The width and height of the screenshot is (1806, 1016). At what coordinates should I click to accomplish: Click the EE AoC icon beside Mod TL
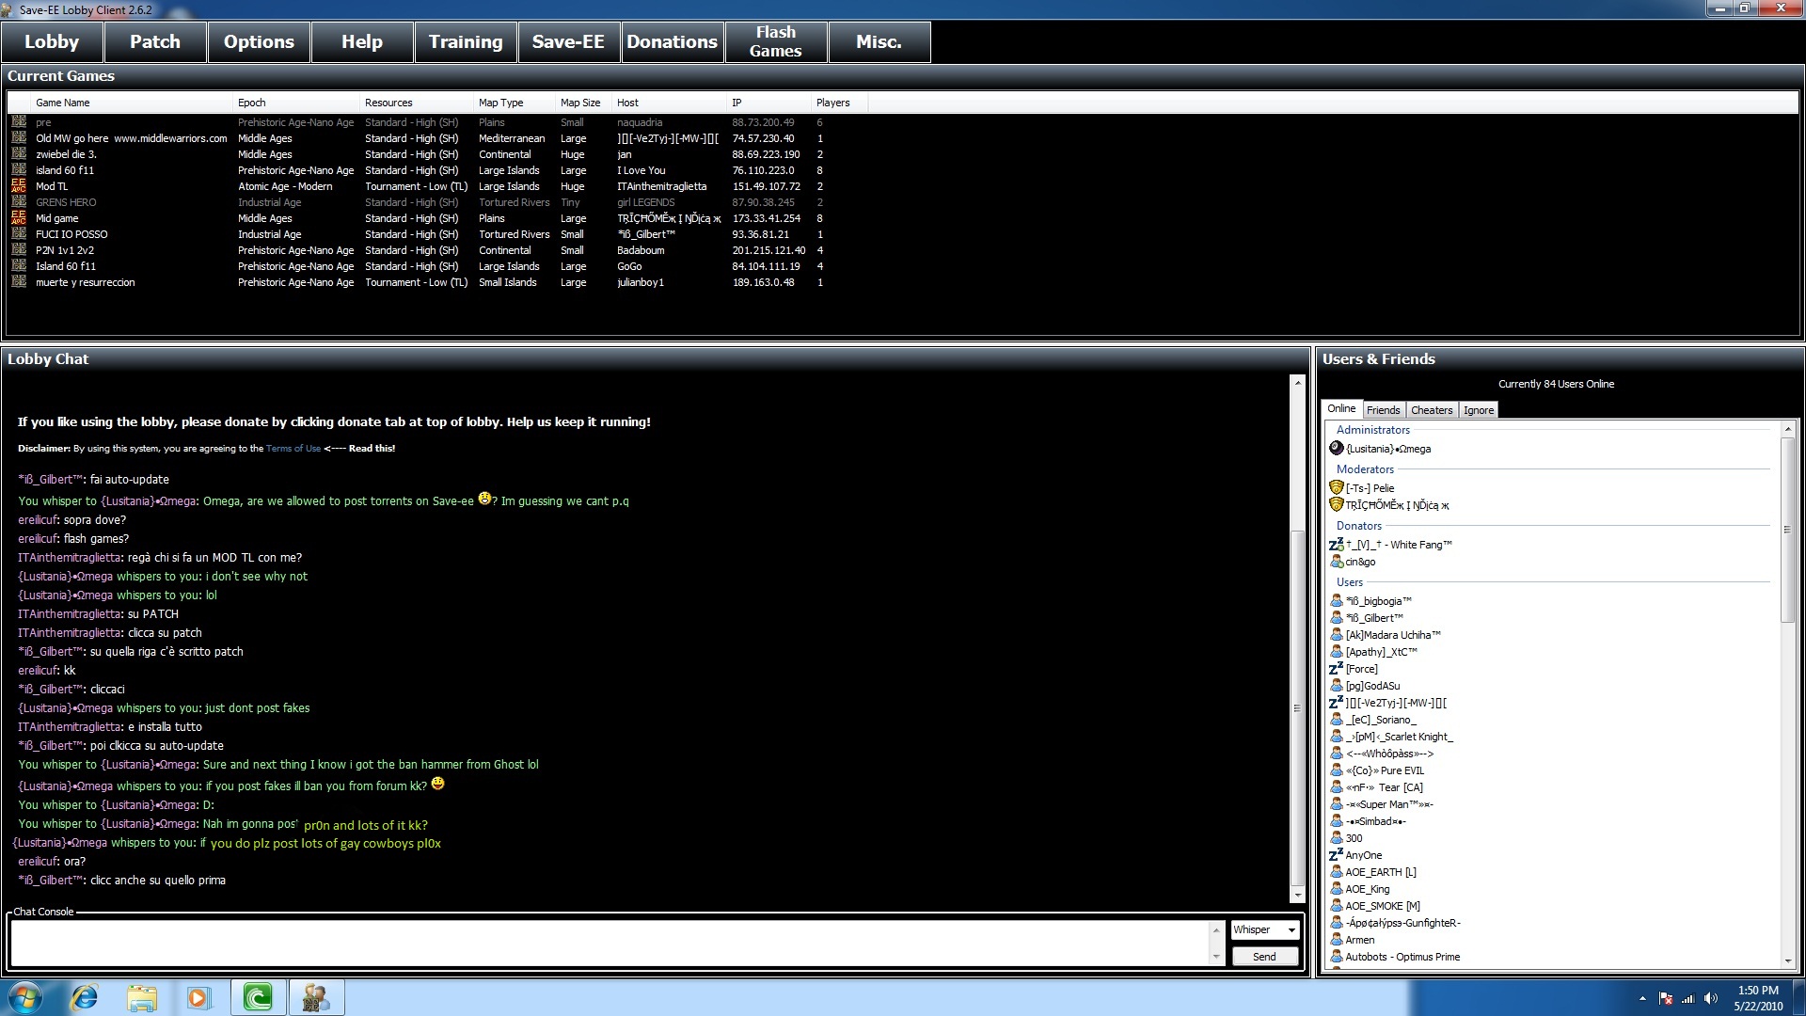19,186
